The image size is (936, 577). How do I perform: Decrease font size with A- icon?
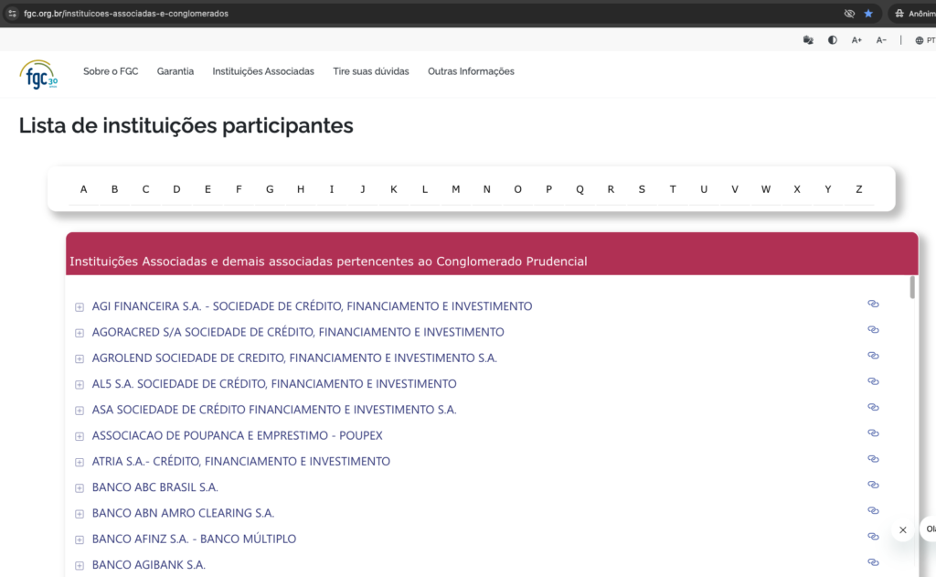point(881,39)
